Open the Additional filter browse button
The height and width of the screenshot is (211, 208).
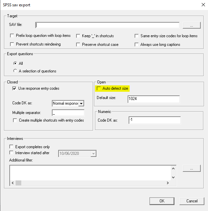click(x=192, y=168)
